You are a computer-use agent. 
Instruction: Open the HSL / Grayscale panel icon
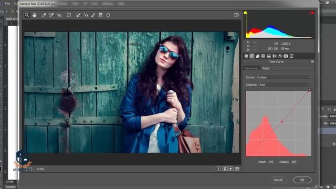[263, 56]
